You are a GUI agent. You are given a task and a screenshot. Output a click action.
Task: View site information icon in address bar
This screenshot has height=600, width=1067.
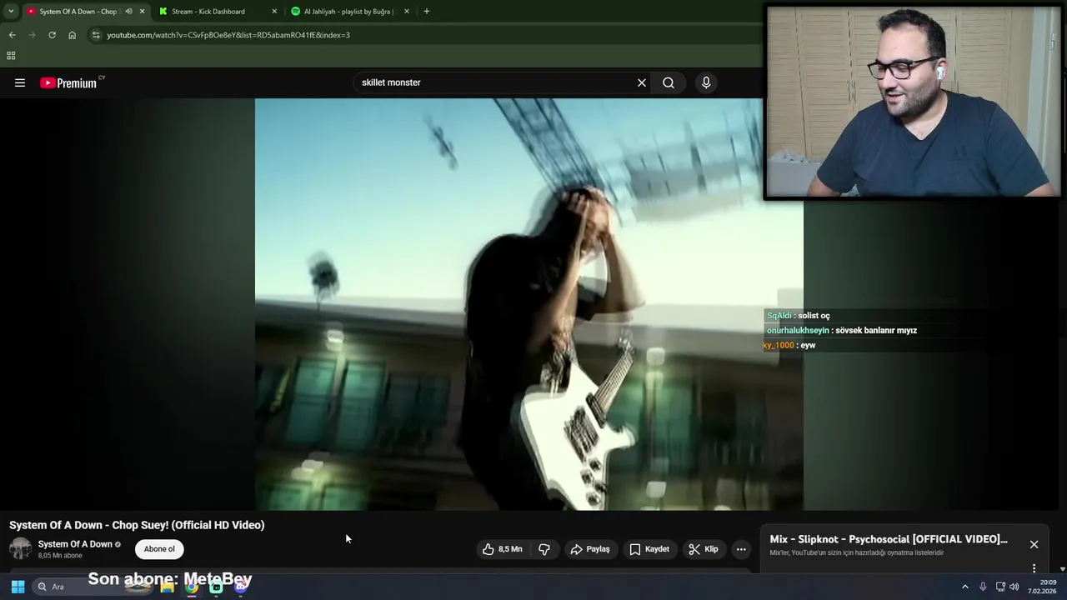click(x=96, y=35)
